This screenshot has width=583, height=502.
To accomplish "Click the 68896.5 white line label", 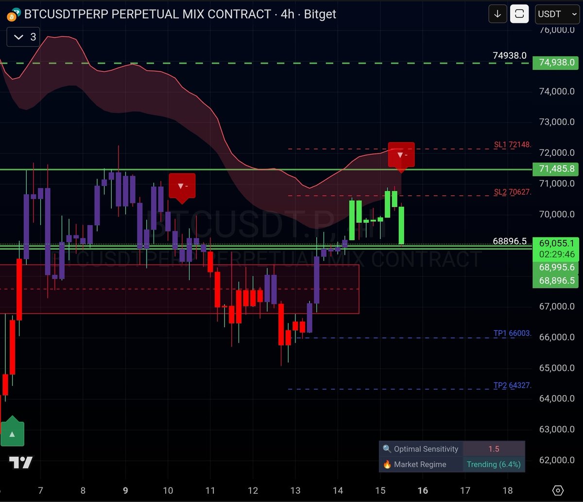I will point(510,241).
